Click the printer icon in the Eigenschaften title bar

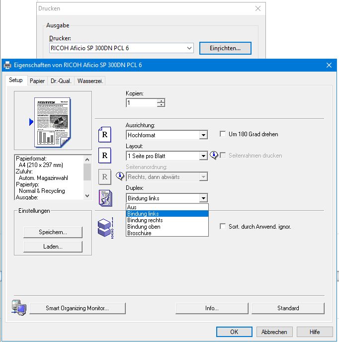point(7,65)
